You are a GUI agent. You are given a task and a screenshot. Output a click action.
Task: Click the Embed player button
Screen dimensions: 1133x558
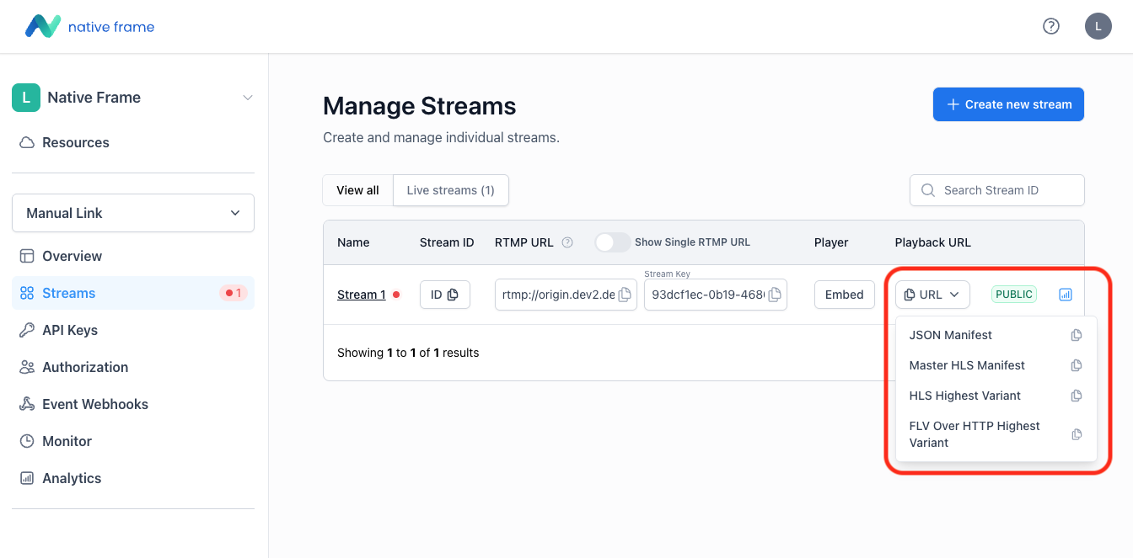point(844,295)
